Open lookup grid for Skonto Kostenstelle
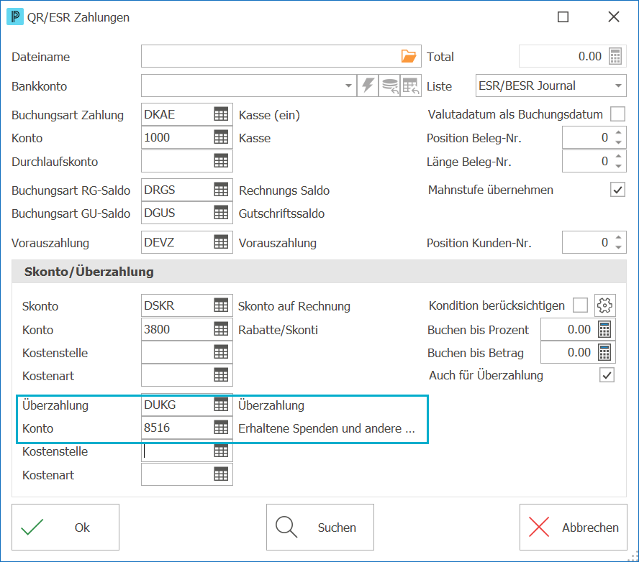The height and width of the screenshot is (562, 639). coord(221,352)
